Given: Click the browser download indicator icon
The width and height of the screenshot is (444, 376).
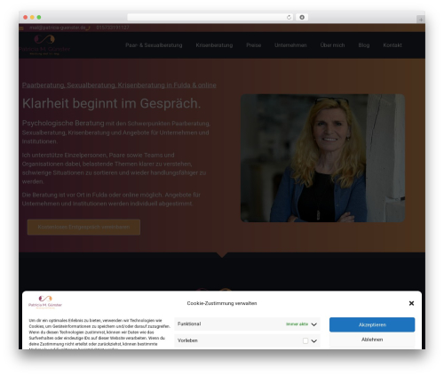Looking at the screenshot, I should [302, 17].
